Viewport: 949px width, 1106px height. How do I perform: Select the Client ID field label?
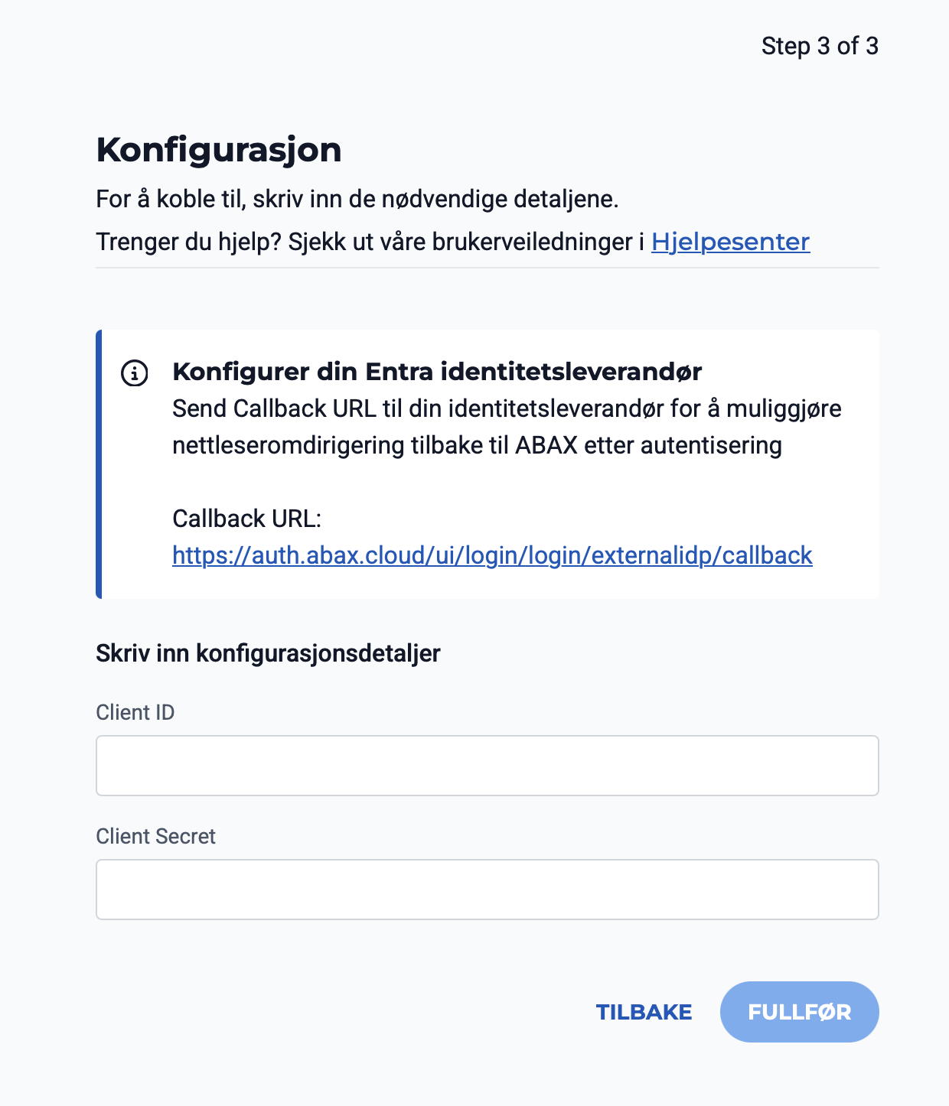pyautogui.click(x=135, y=712)
